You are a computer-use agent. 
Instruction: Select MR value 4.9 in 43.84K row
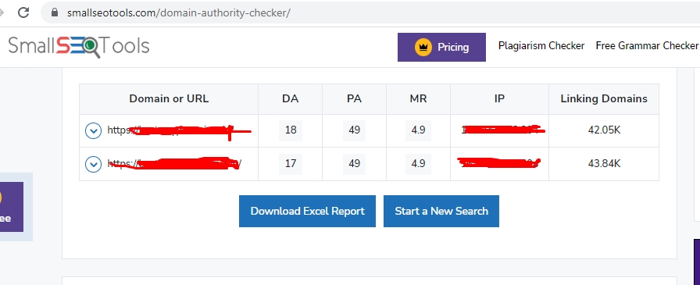click(x=418, y=164)
